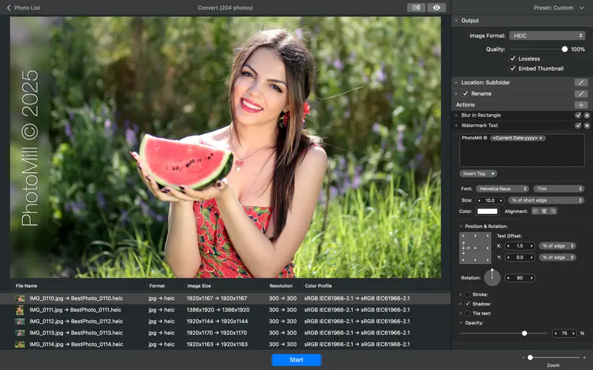Viewport: 593px width, 370px height.
Task: Expand the Stroke section
Action: pos(461,294)
